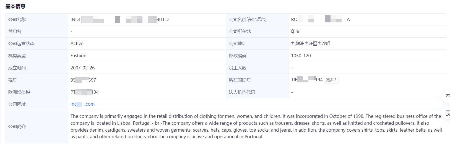Click the company description paragraph text
Image resolution: width=450 pixels, height=146 pixels.
(256, 126)
